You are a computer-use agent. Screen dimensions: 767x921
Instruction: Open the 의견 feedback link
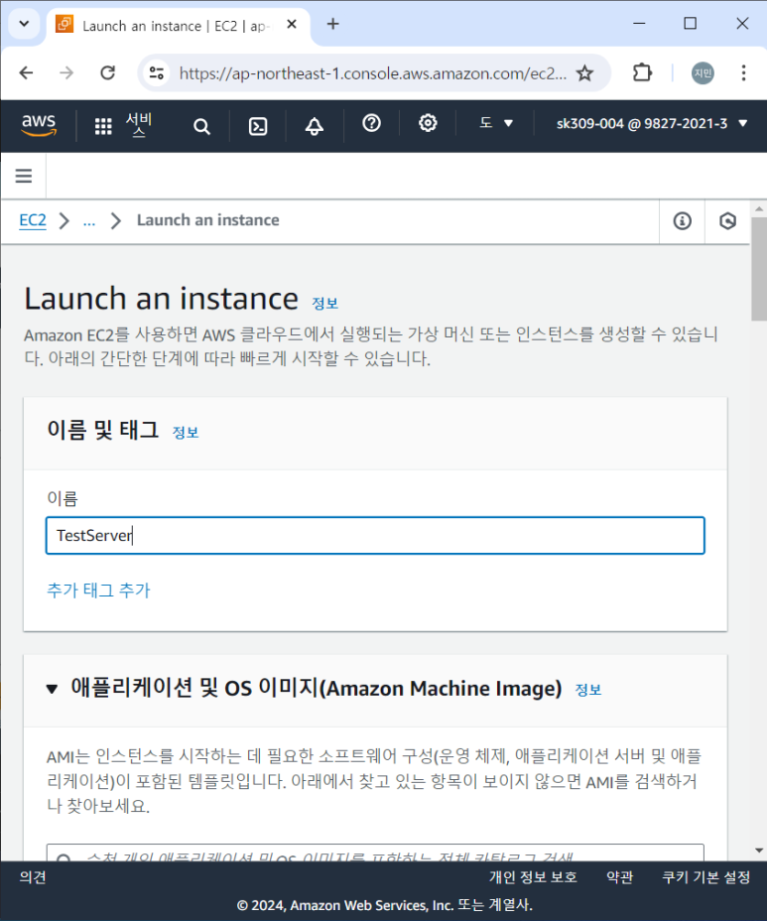(x=33, y=877)
